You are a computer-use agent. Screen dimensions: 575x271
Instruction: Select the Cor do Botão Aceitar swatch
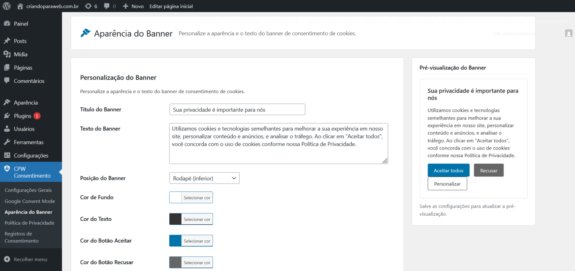(x=176, y=241)
